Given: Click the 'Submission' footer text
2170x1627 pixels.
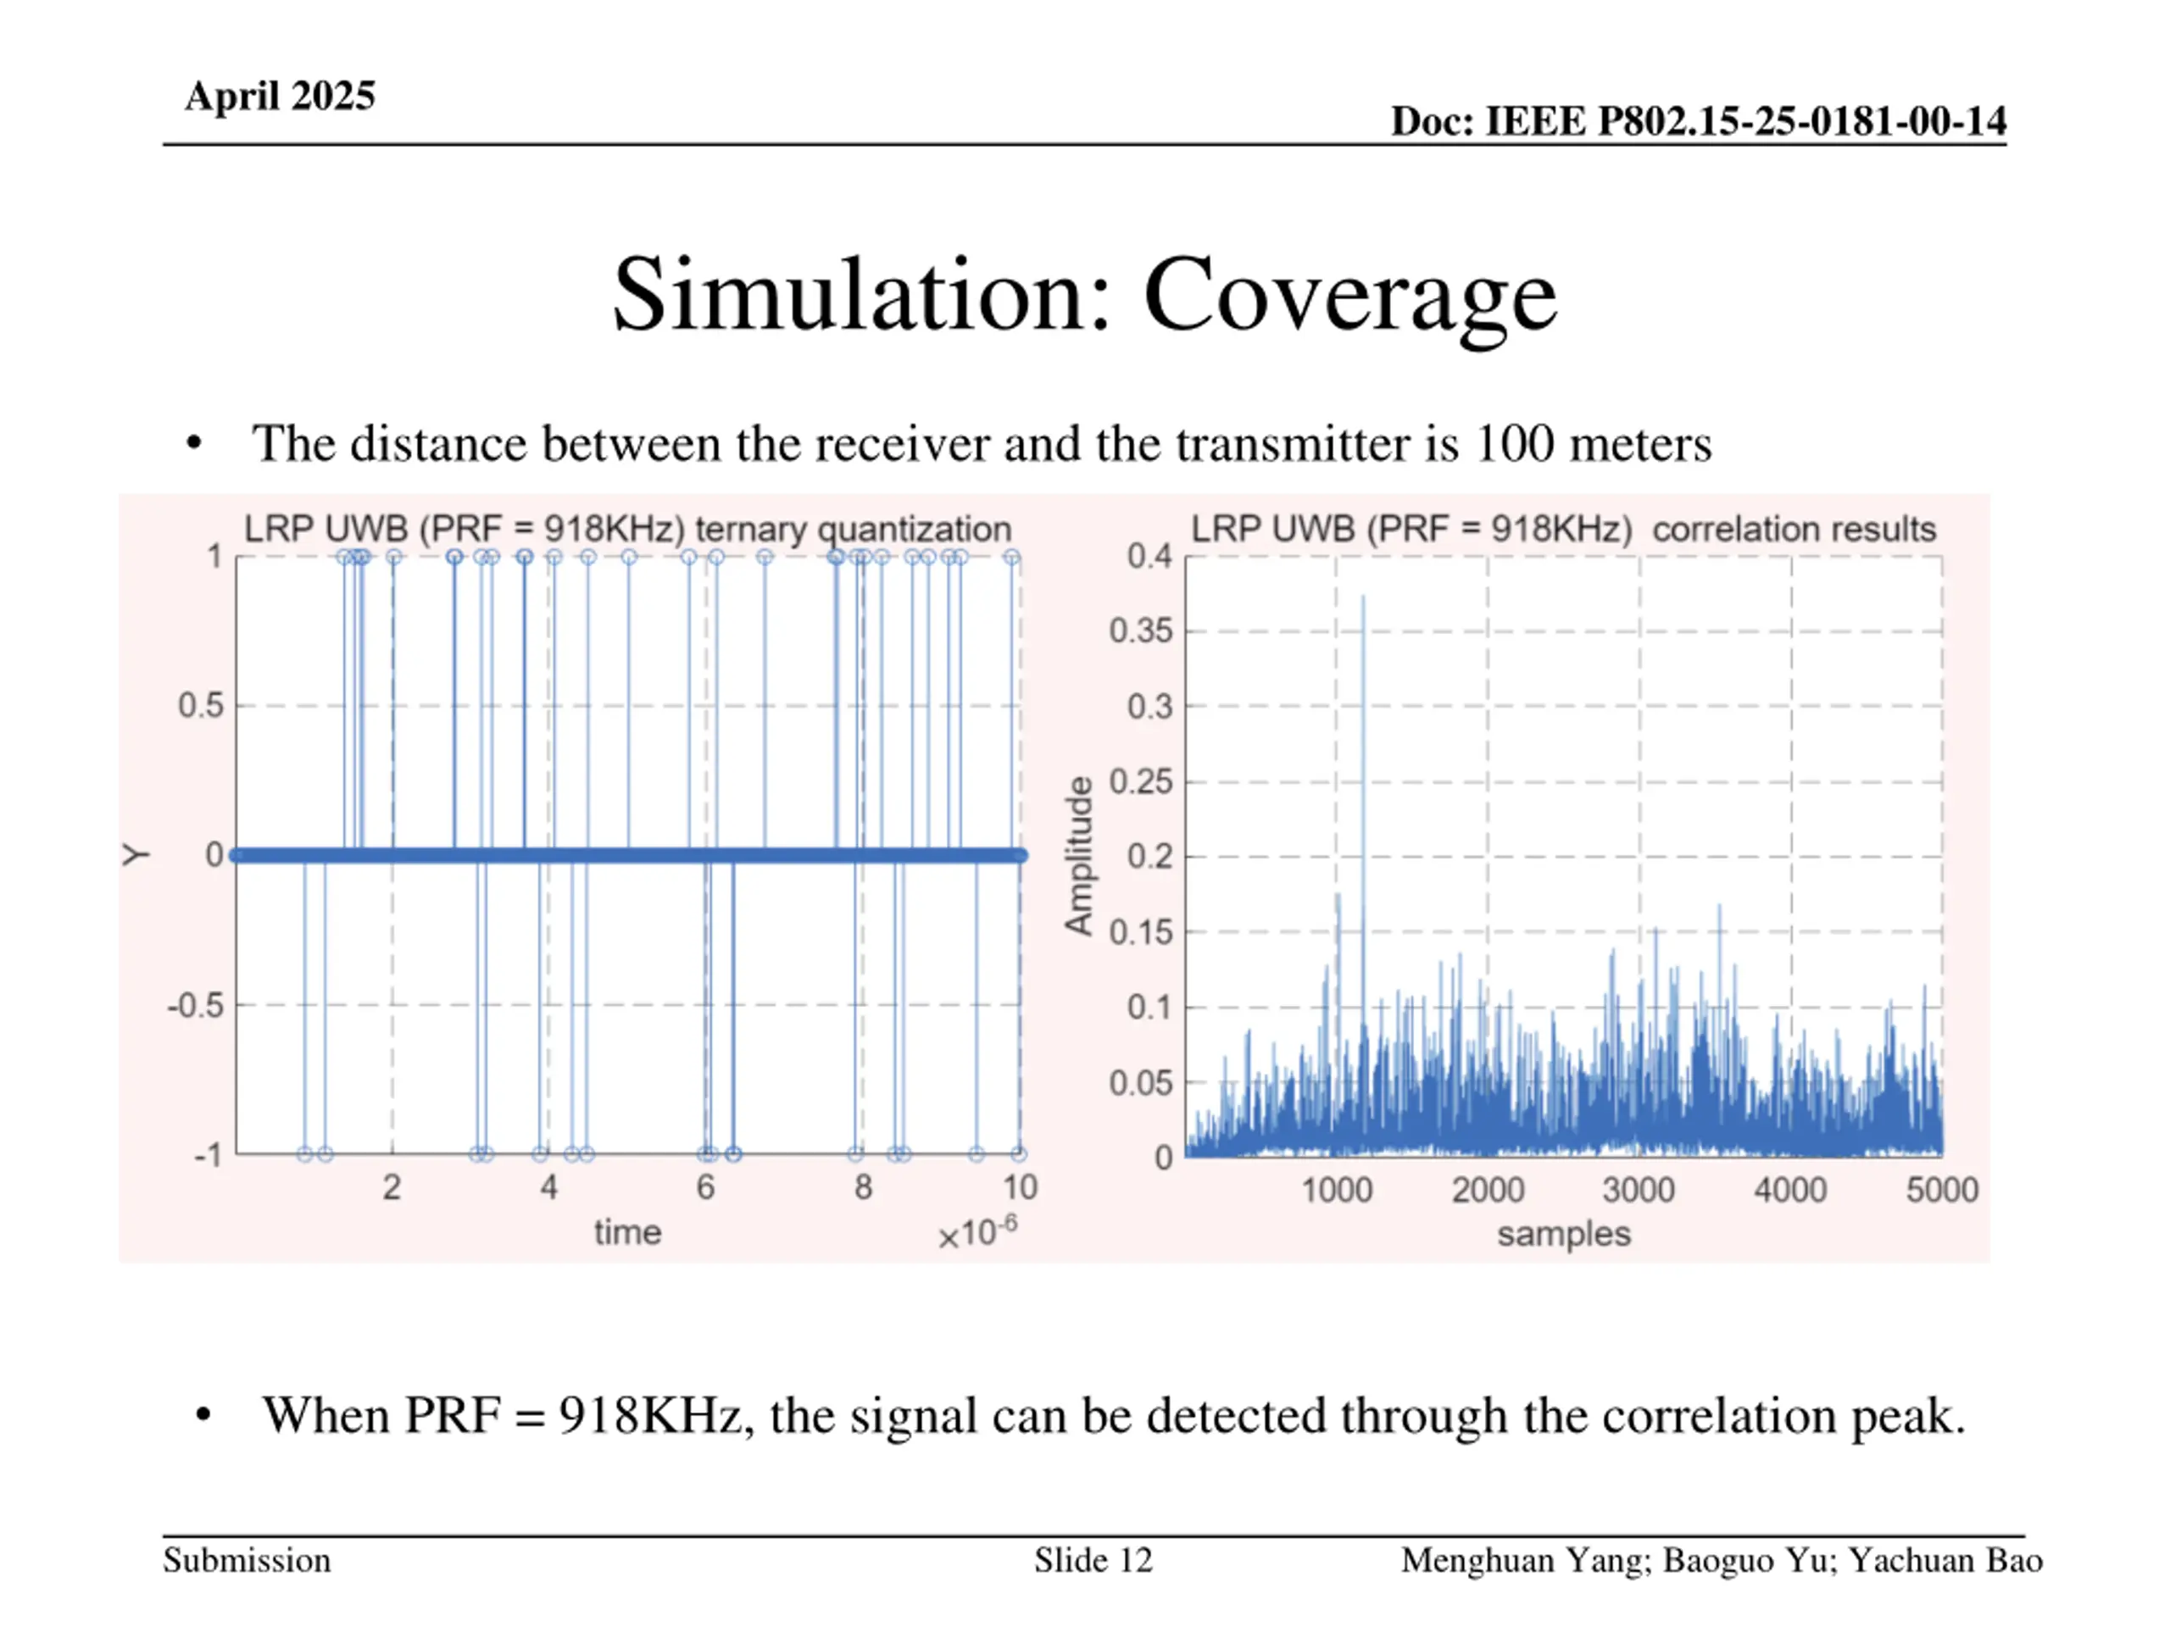Looking at the screenshot, I should [248, 1560].
